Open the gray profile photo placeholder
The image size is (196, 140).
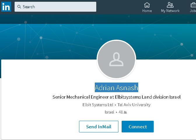pos(116,60)
